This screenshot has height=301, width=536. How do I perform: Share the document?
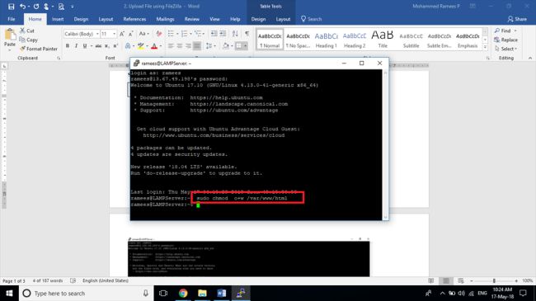pyautogui.click(x=517, y=19)
